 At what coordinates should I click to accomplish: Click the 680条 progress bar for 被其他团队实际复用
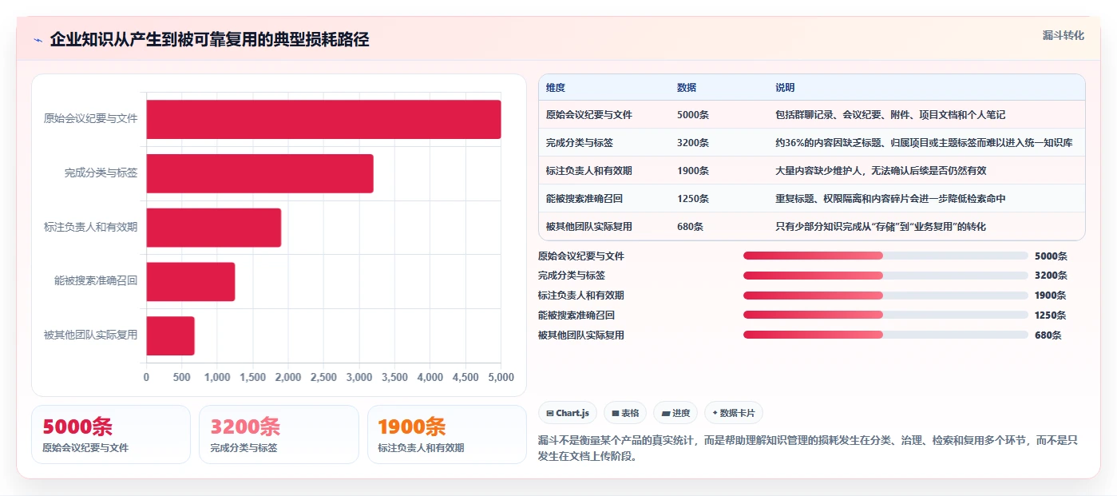pos(885,335)
